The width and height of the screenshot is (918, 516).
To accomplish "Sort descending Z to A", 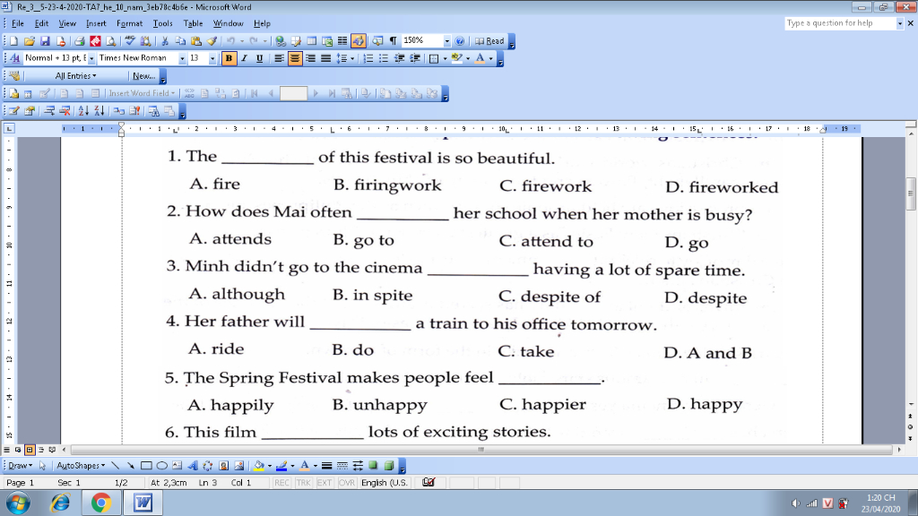I will (x=100, y=110).
